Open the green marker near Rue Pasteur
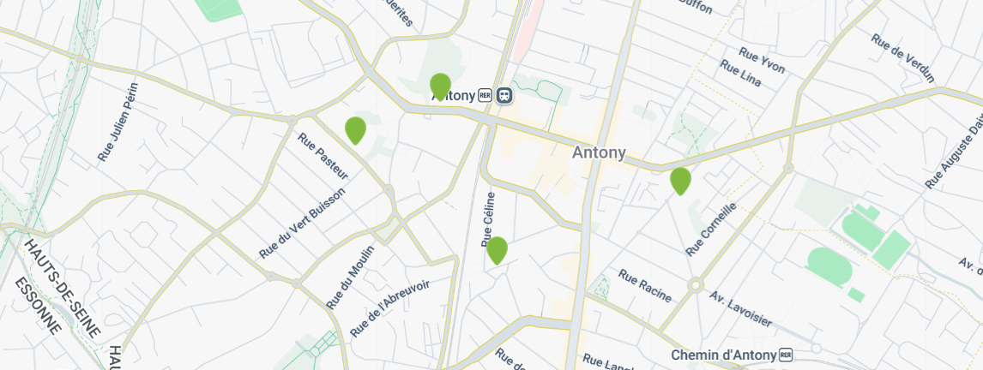Viewport: 983px width, 370px height. [355, 130]
